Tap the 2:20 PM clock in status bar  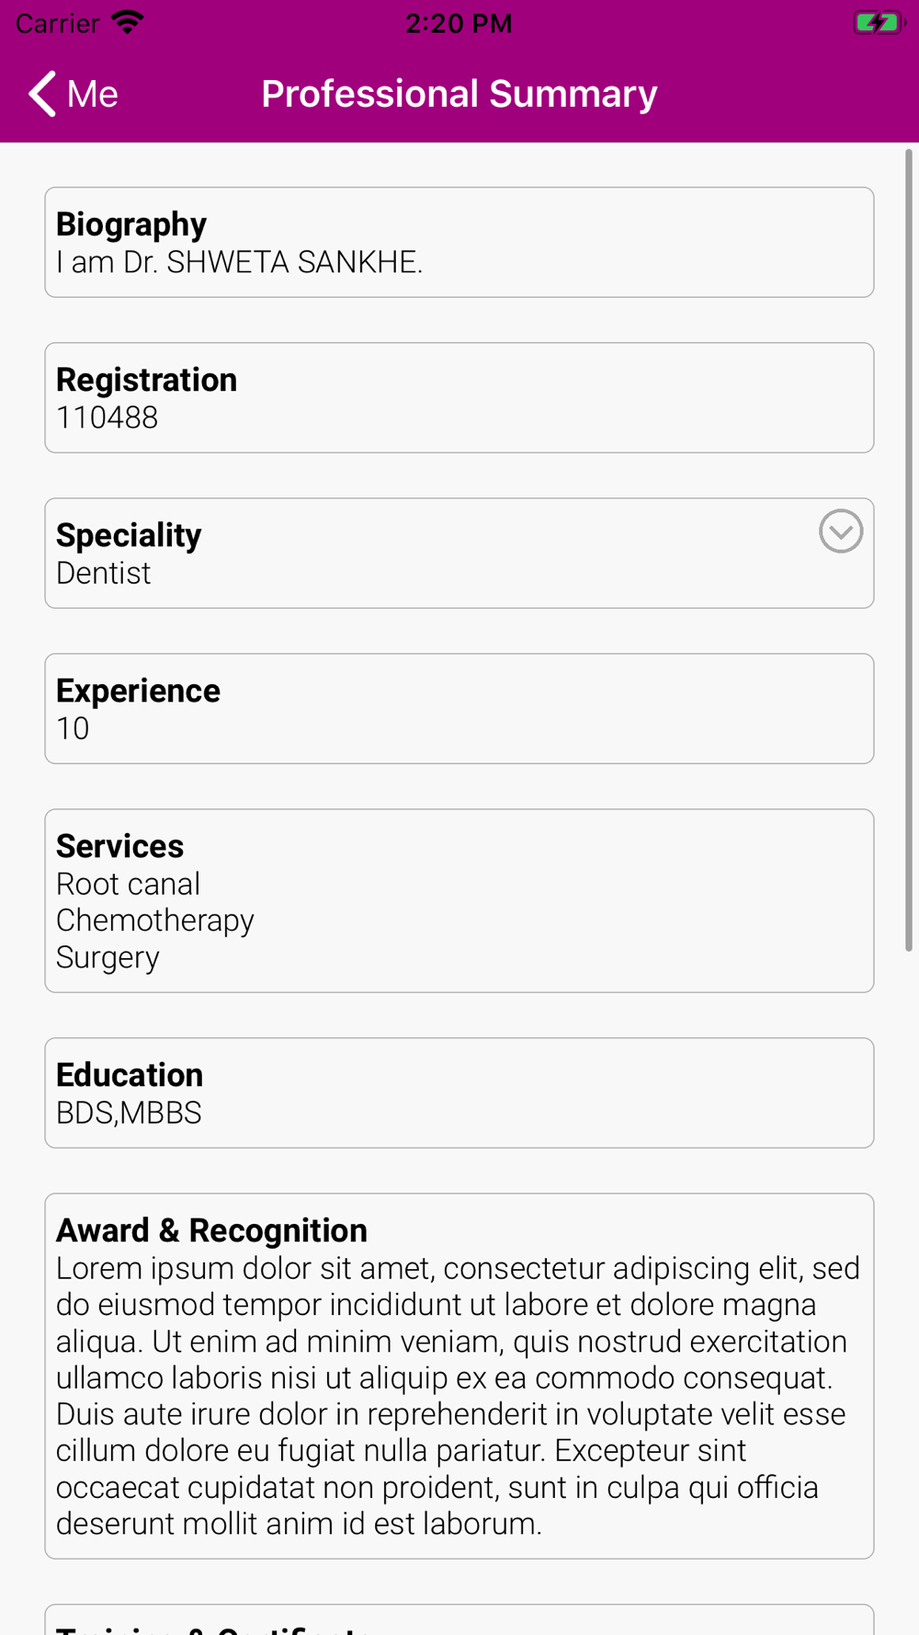click(459, 23)
